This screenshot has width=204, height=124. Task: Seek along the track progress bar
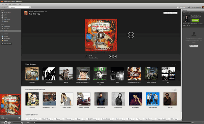tap(111, 123)
